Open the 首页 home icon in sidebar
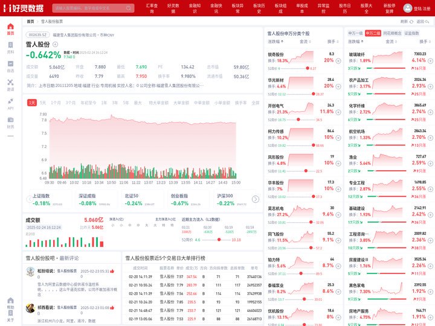Screen dimensions: 435x326 pos(10,27)
